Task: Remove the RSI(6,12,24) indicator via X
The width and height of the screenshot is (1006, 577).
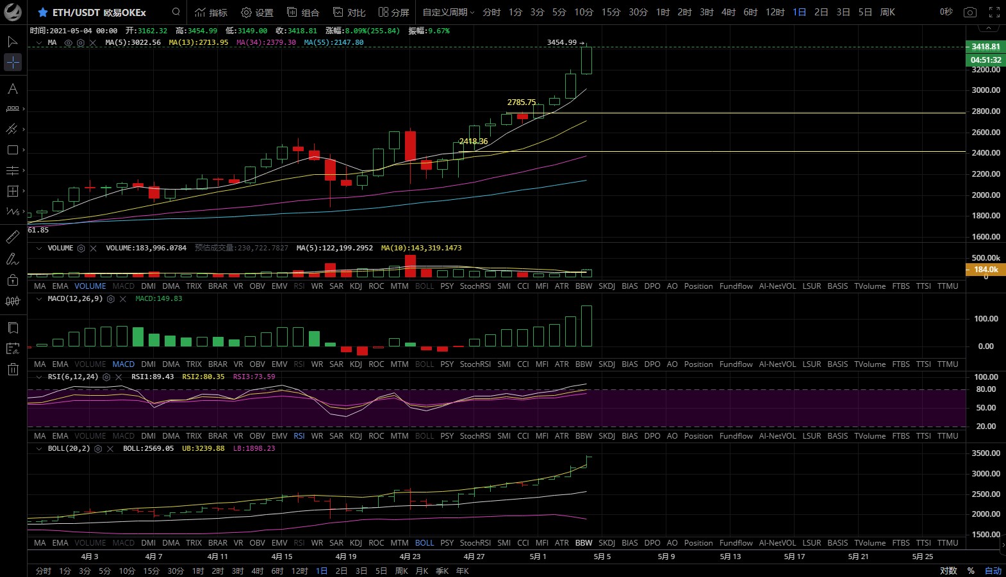Action: coord(119,377)
